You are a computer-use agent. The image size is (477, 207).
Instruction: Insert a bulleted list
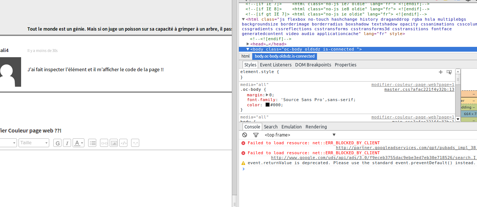point(93,143)
